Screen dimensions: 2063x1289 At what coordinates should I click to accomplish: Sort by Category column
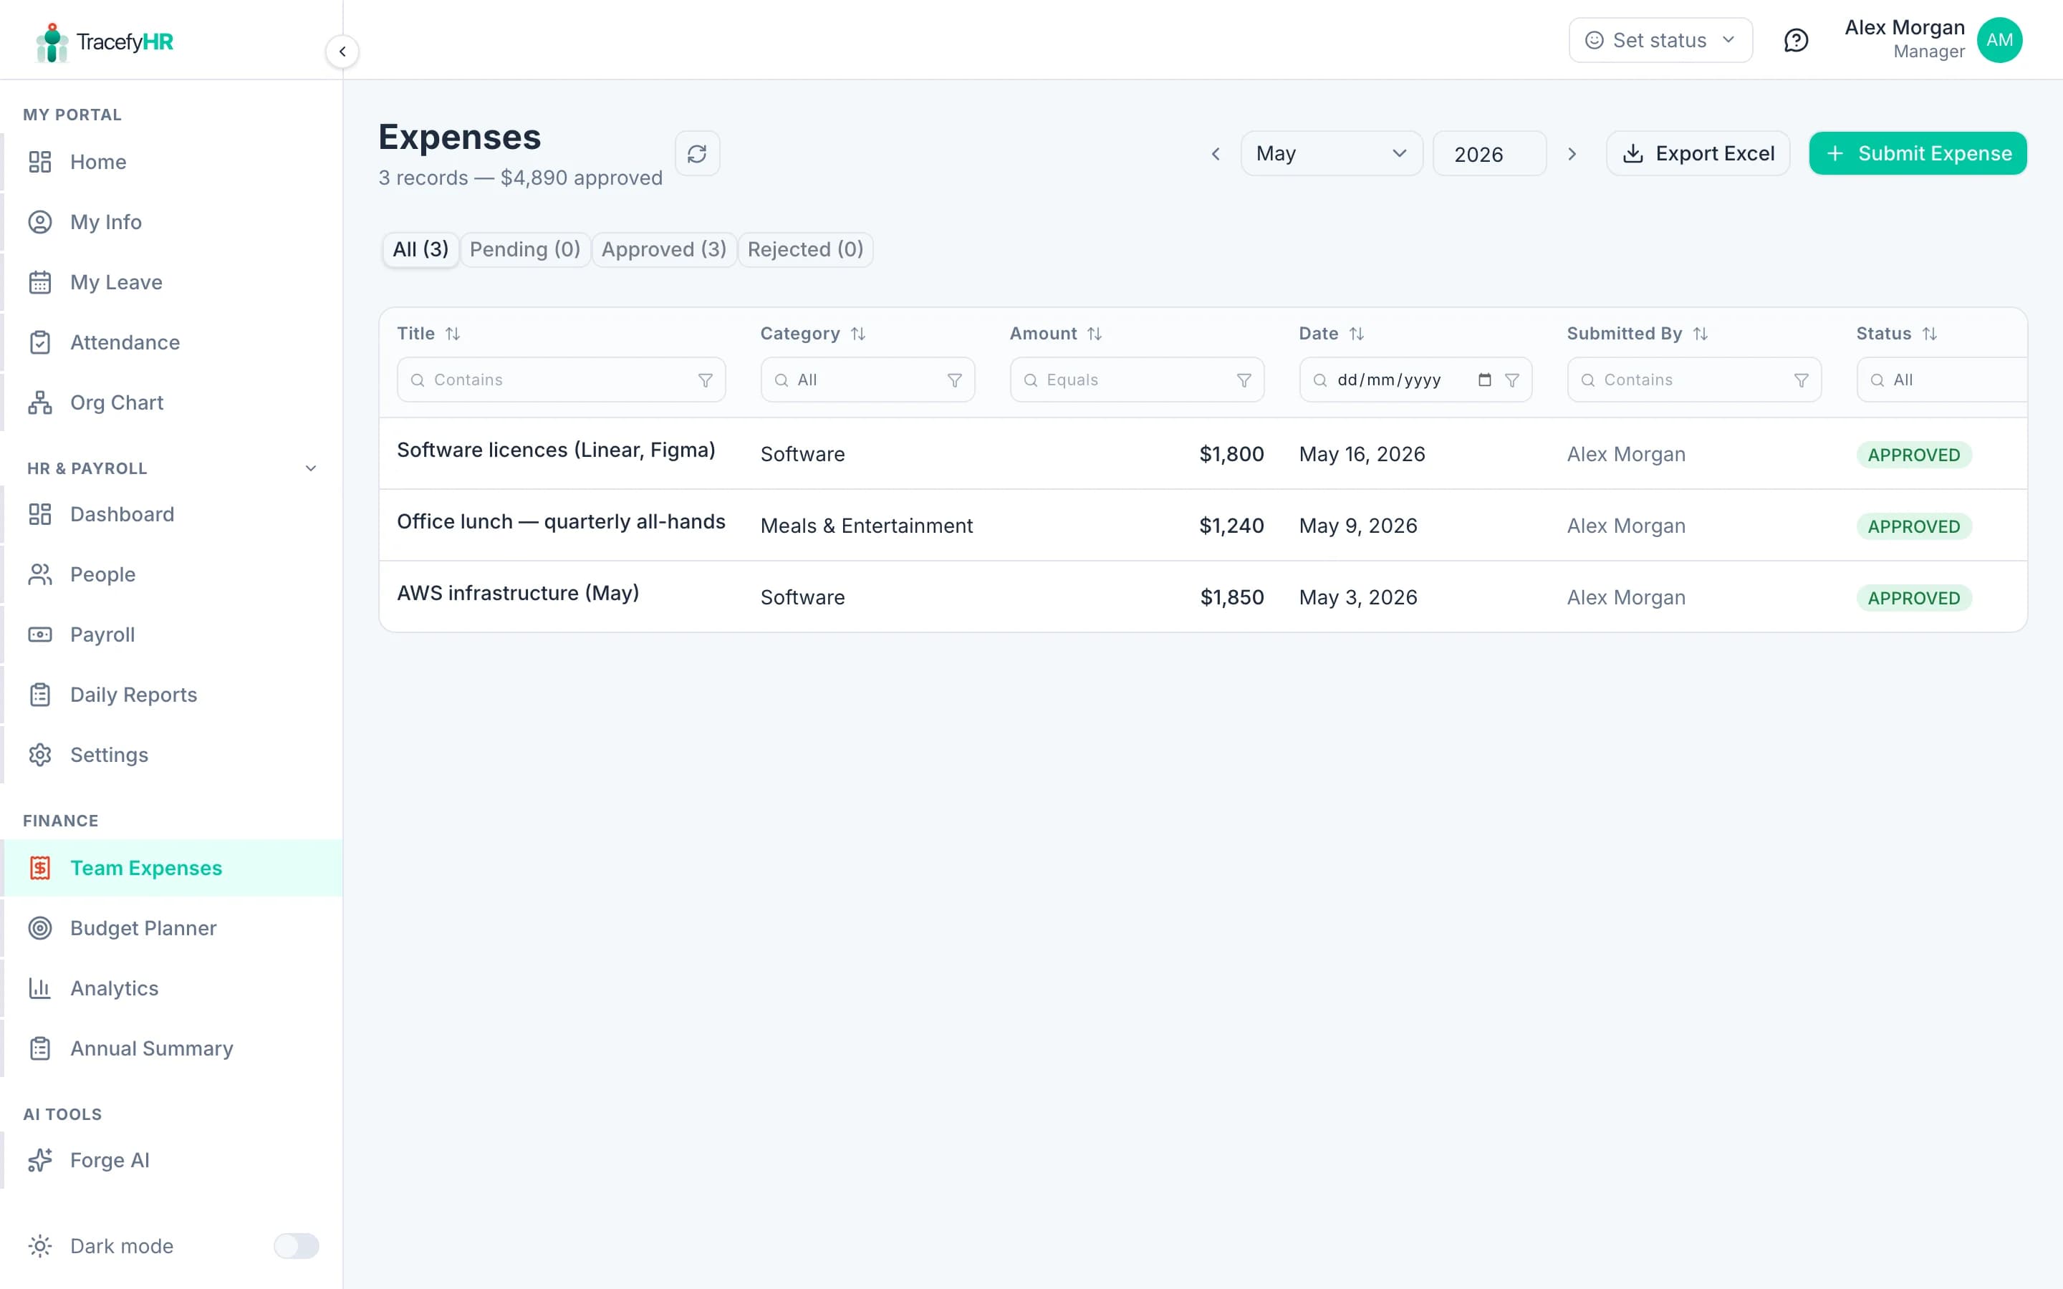[857, 333]
